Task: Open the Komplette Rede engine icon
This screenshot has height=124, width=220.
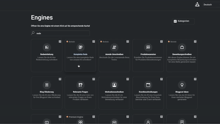Action: (x=80, y=47)
